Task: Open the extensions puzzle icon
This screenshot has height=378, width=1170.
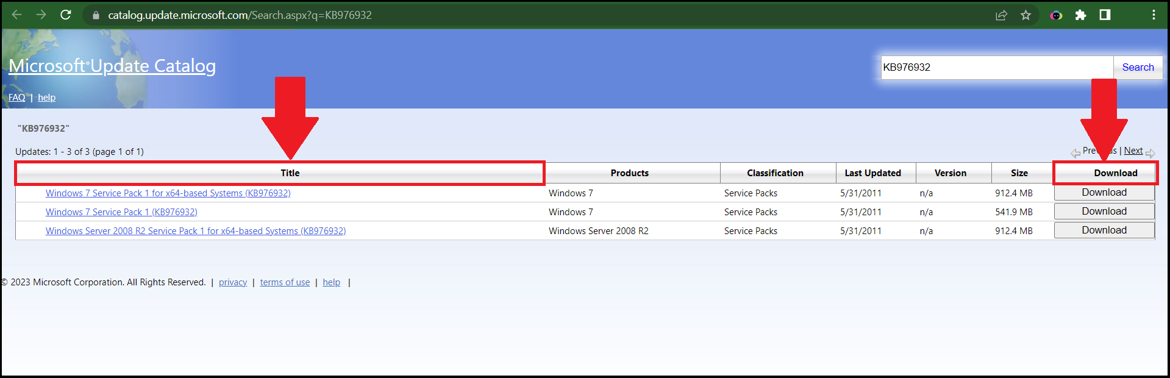Action: [x=1080, y=15]
